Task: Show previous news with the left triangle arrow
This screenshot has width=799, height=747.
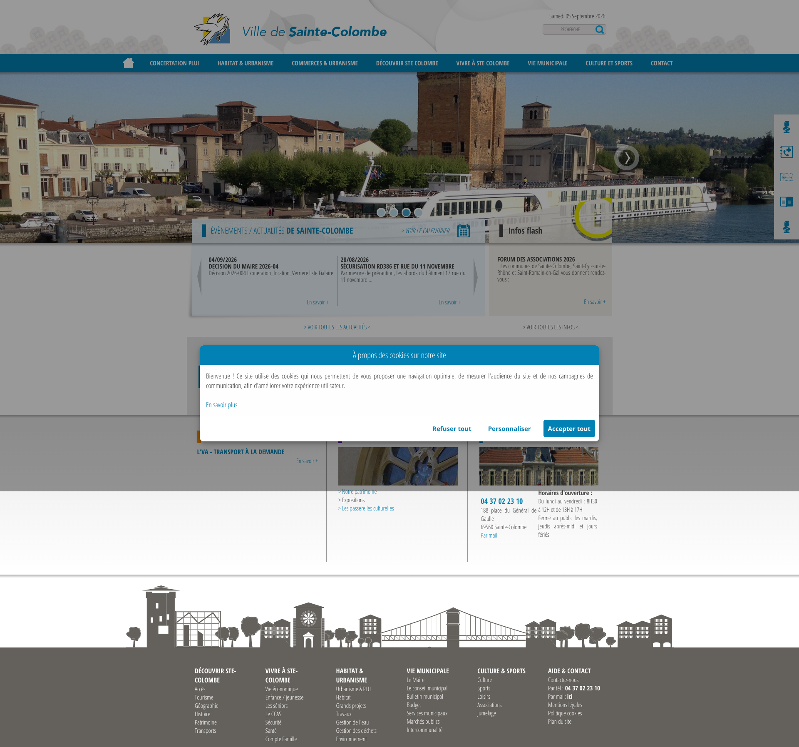Action: pyautogui.click(x=199, y=276)
